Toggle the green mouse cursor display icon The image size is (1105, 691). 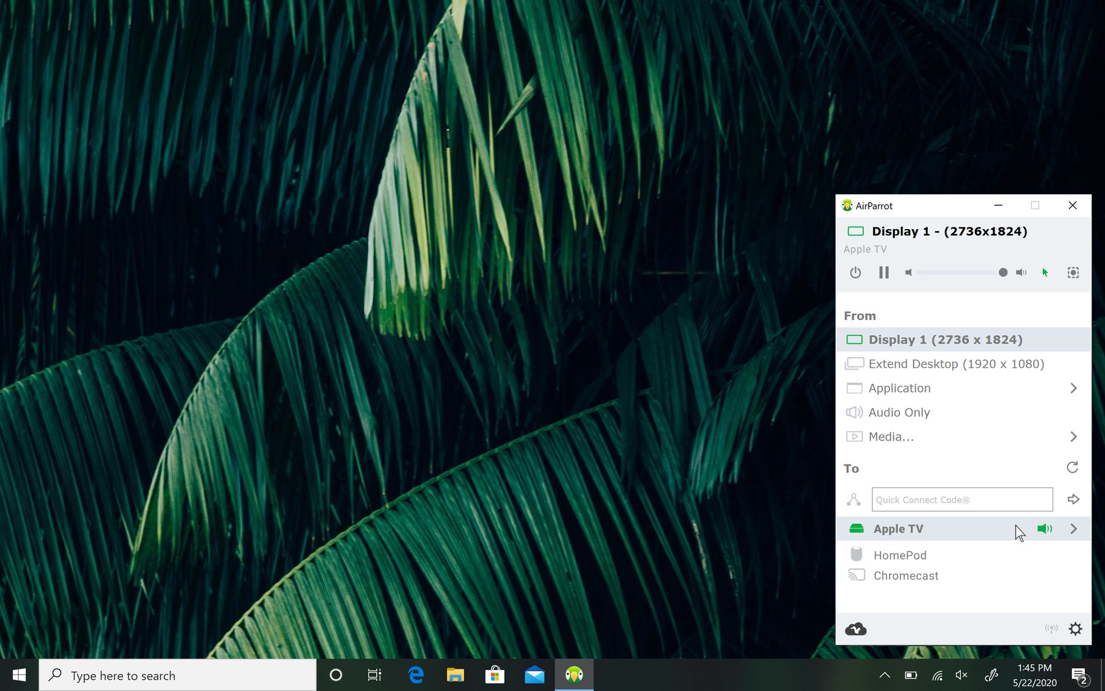pyautogui.click(x=1045, y=273)
